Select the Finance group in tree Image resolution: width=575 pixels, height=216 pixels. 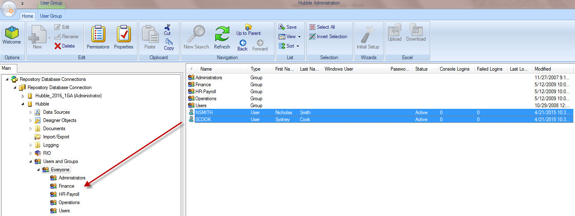(66, 186)
